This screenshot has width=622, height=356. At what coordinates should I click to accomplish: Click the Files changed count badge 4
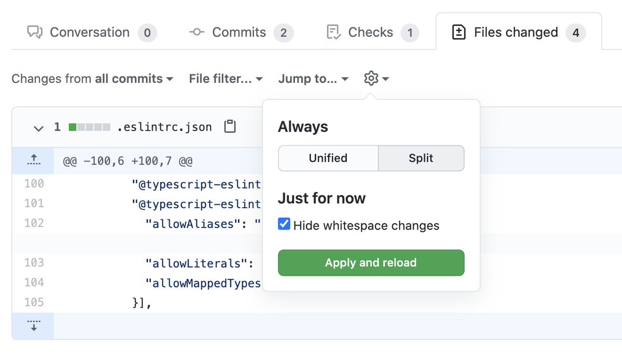pos(576,33)
